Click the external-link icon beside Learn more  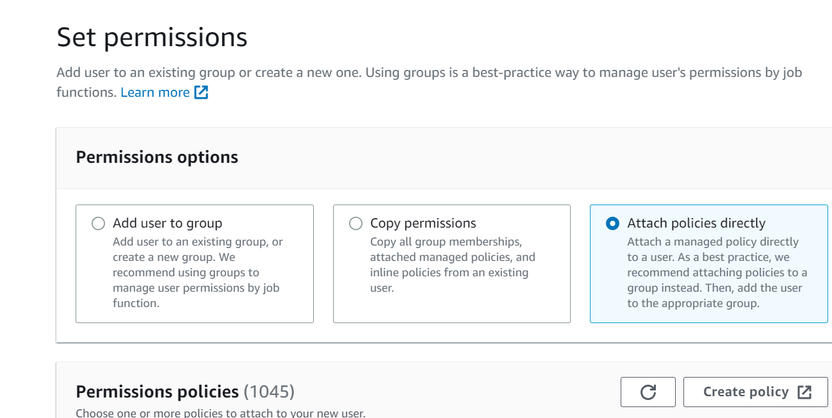tap(201, 92)
